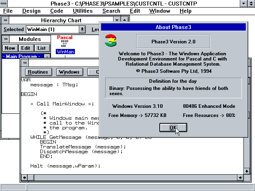Click the 'Free Memory -> 57732 KB' text

point(137,115)
